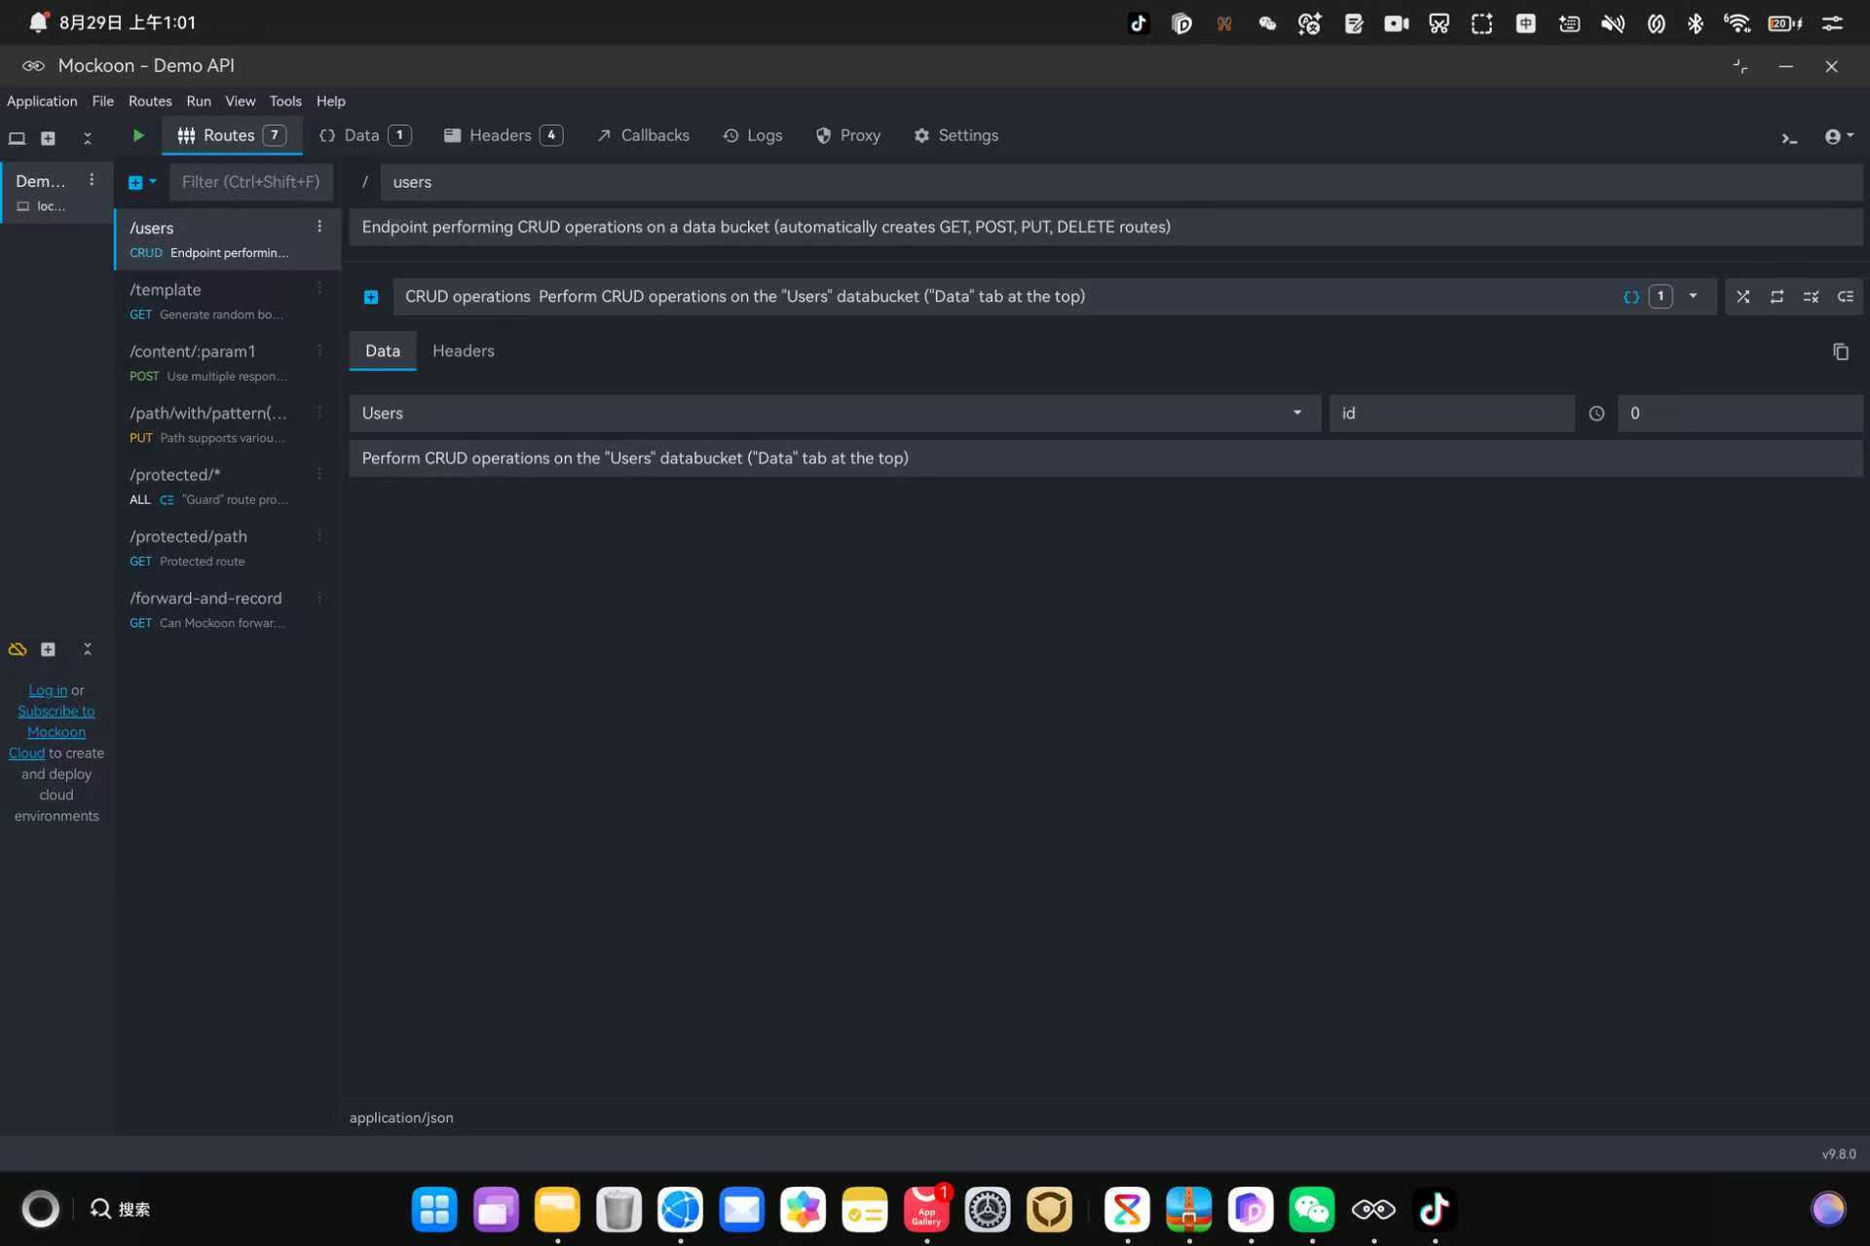The width and height of the screenshot is (1870, 1246).
Task: Add a new route response with plus button
Action: pyautogui.click(x=371, y=297)
